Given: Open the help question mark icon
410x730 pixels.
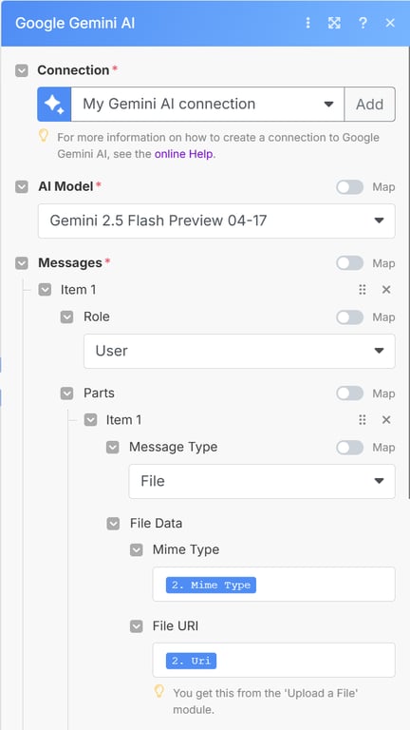Looking at the screenshot, I should click(x=363, y=23).
